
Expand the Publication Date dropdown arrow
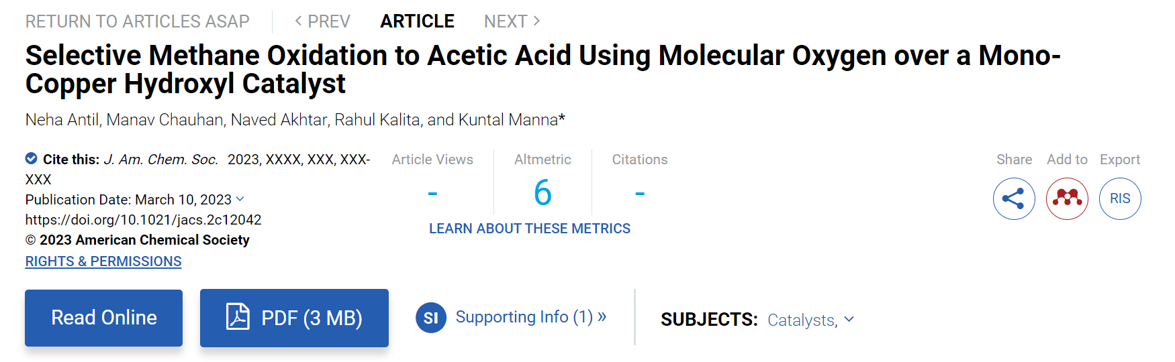240,199
